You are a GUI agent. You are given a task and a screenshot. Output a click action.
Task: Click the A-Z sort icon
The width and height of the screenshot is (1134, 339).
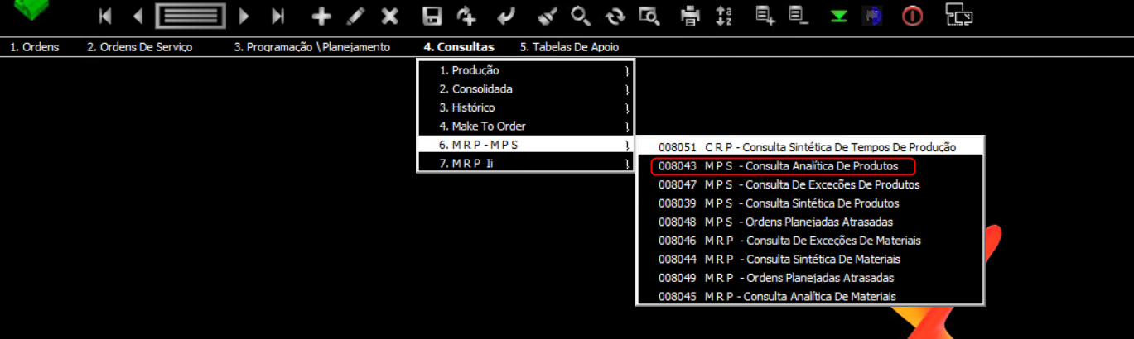[724, 16]
